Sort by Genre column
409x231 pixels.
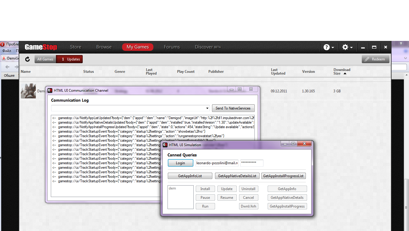point(120,72)
